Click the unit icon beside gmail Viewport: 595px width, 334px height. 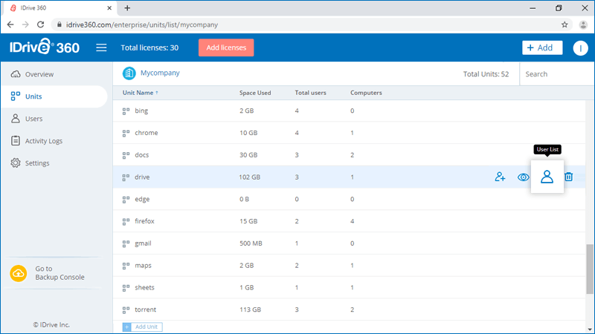[x=126, y=243]
